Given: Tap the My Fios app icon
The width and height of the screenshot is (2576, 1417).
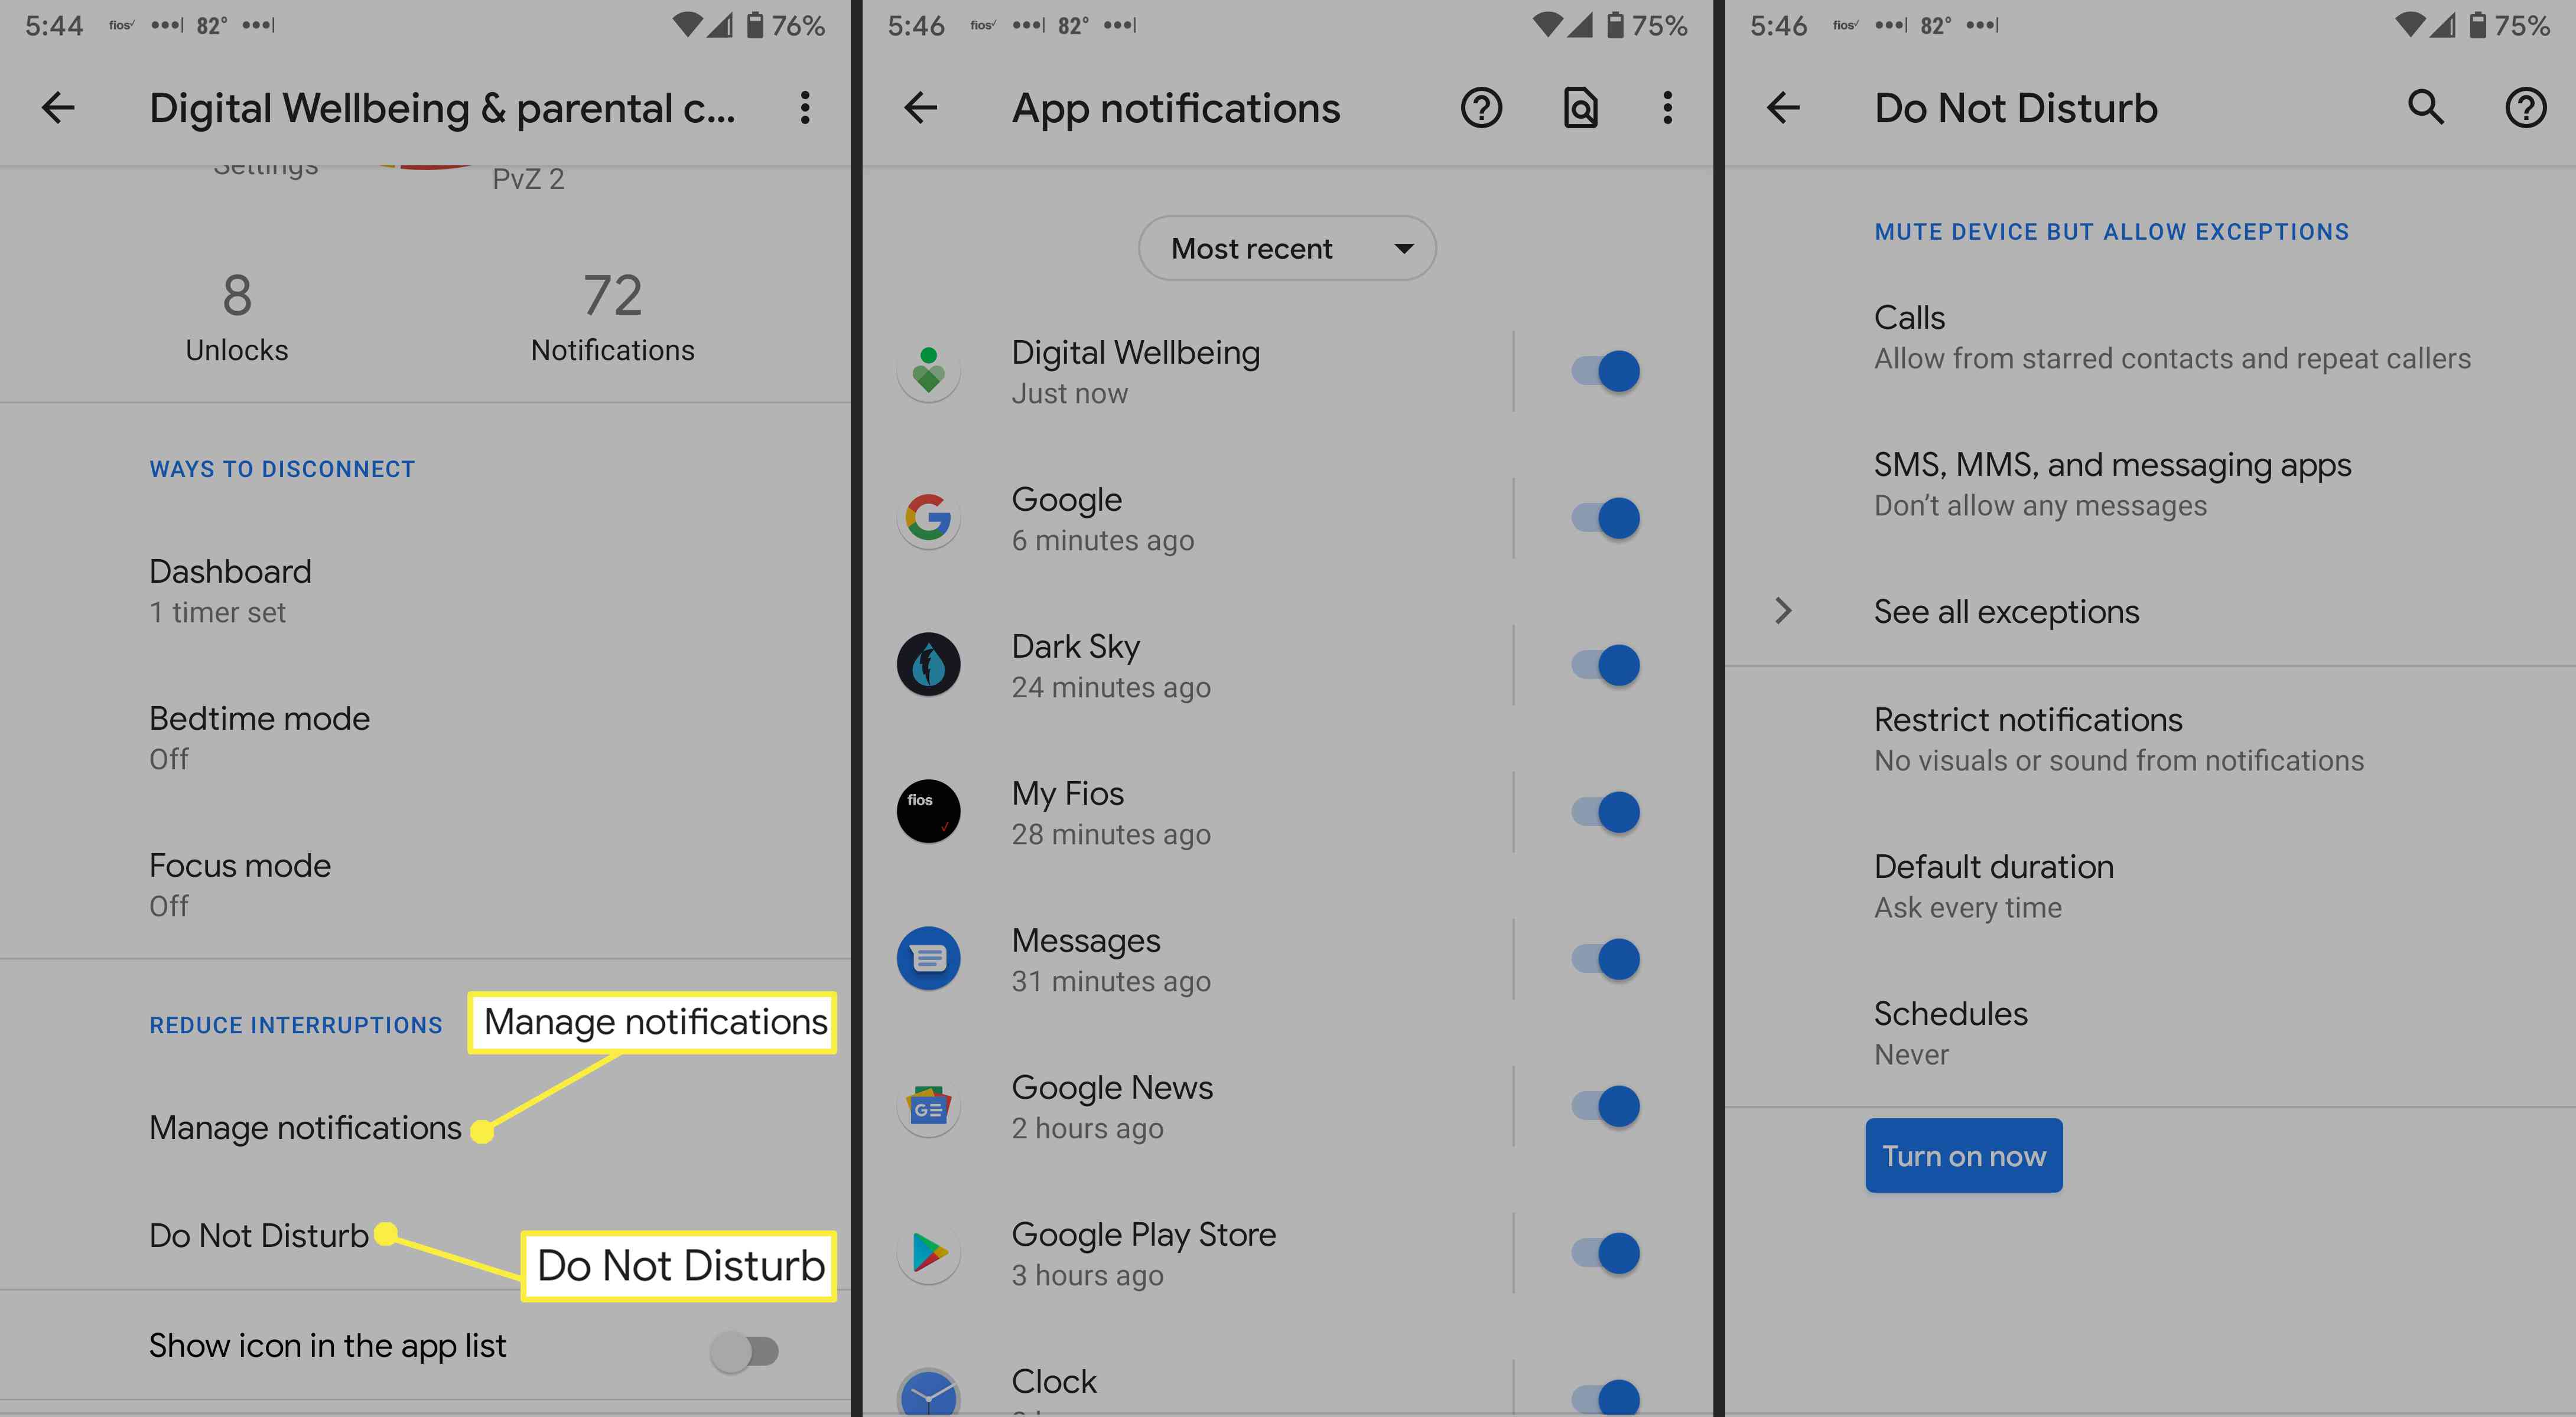Looking at the screenshot, I should [928, 811].
